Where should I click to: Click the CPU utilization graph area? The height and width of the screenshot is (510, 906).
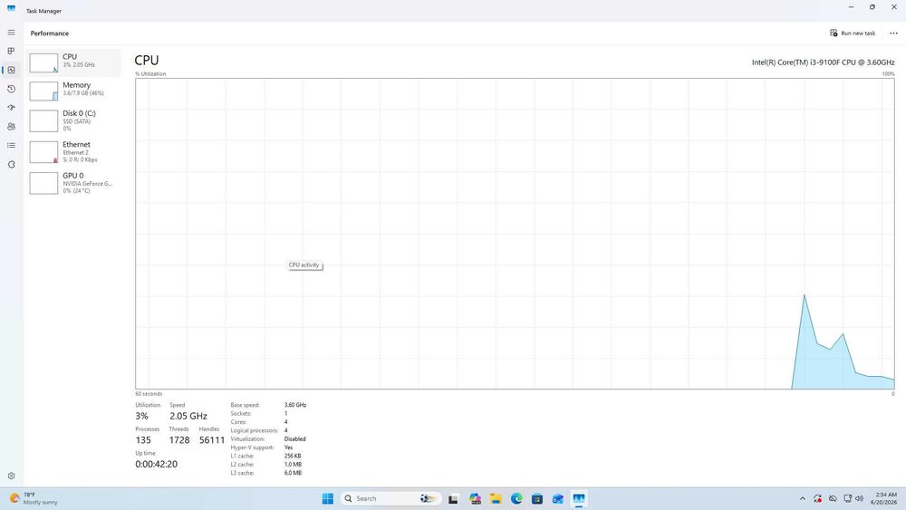pyautogui.click(x=515, y=234)
